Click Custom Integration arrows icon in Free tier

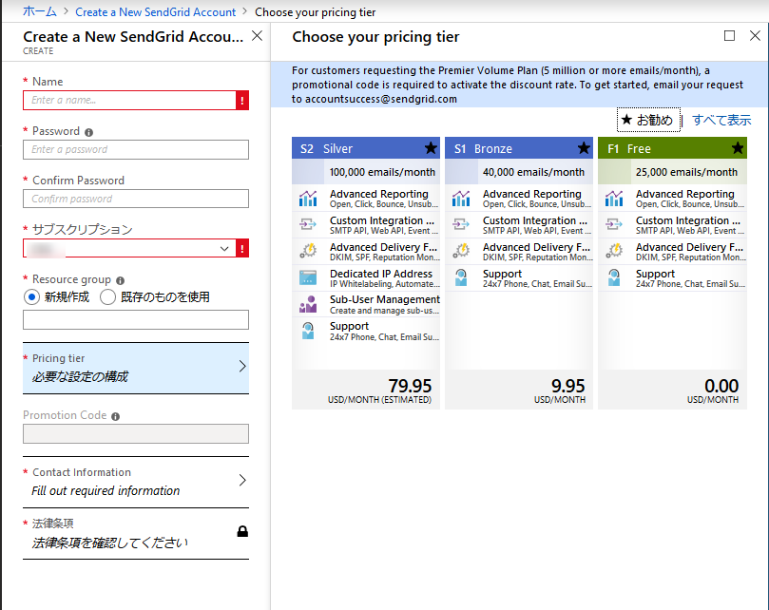[x=614, y=224]
